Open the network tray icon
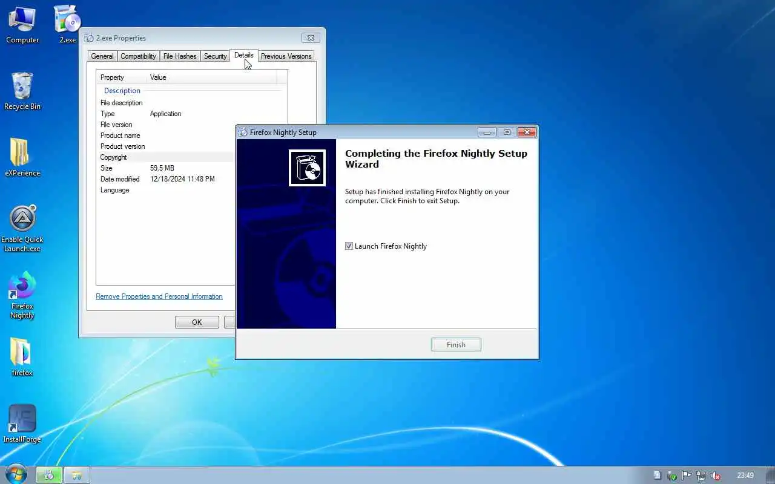The image size is (775, 484). [701, 476]
